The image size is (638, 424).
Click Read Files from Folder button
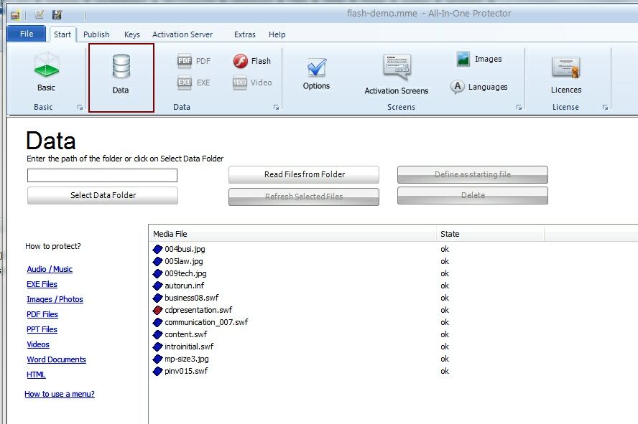(x=304, y=174)
